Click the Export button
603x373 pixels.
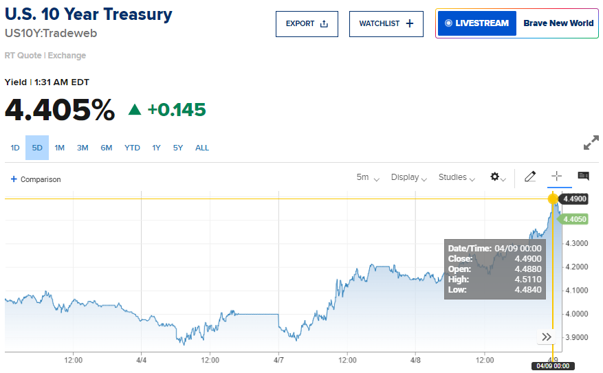(307, 23)
